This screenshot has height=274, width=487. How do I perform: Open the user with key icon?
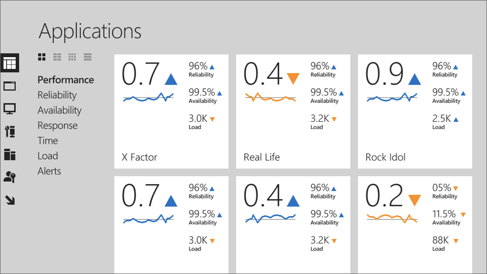[x=10, y=177]
